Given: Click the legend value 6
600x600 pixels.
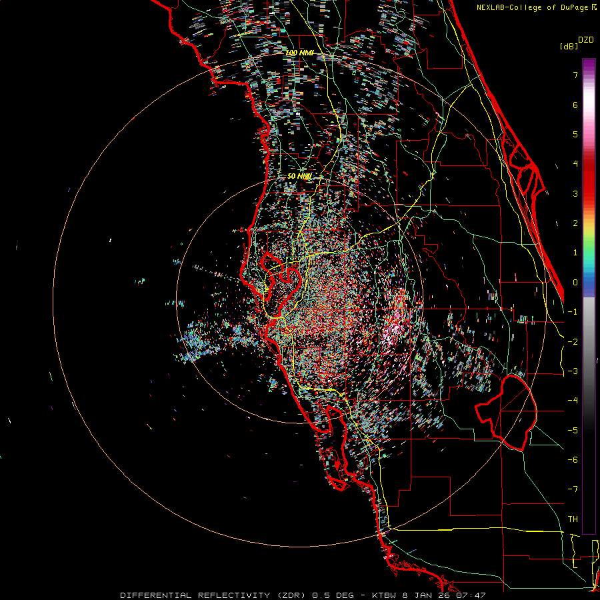Looking at the screenshot, I should click(575, 105).
